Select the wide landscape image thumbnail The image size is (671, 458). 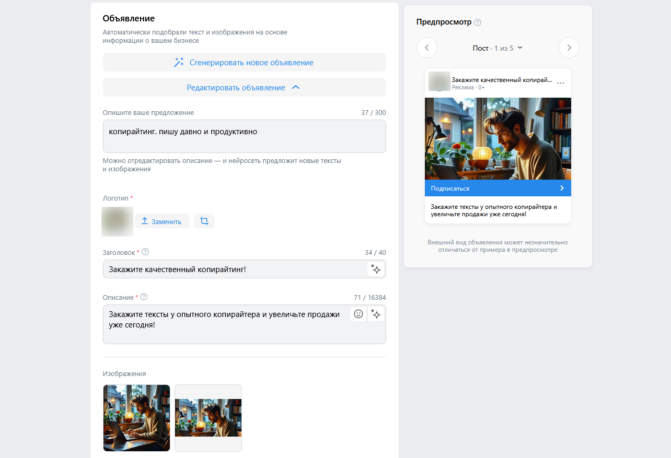tap(208, 418)
